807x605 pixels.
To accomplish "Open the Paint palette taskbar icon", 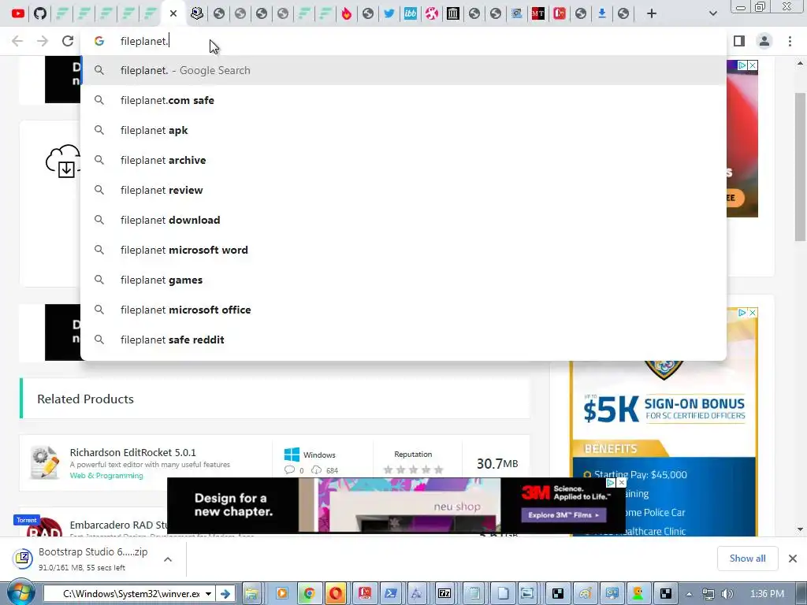I will pyautogui.click(x=586, y=594).
